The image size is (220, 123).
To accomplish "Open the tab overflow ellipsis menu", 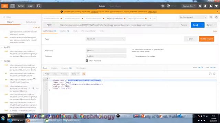I will [154, 18].
